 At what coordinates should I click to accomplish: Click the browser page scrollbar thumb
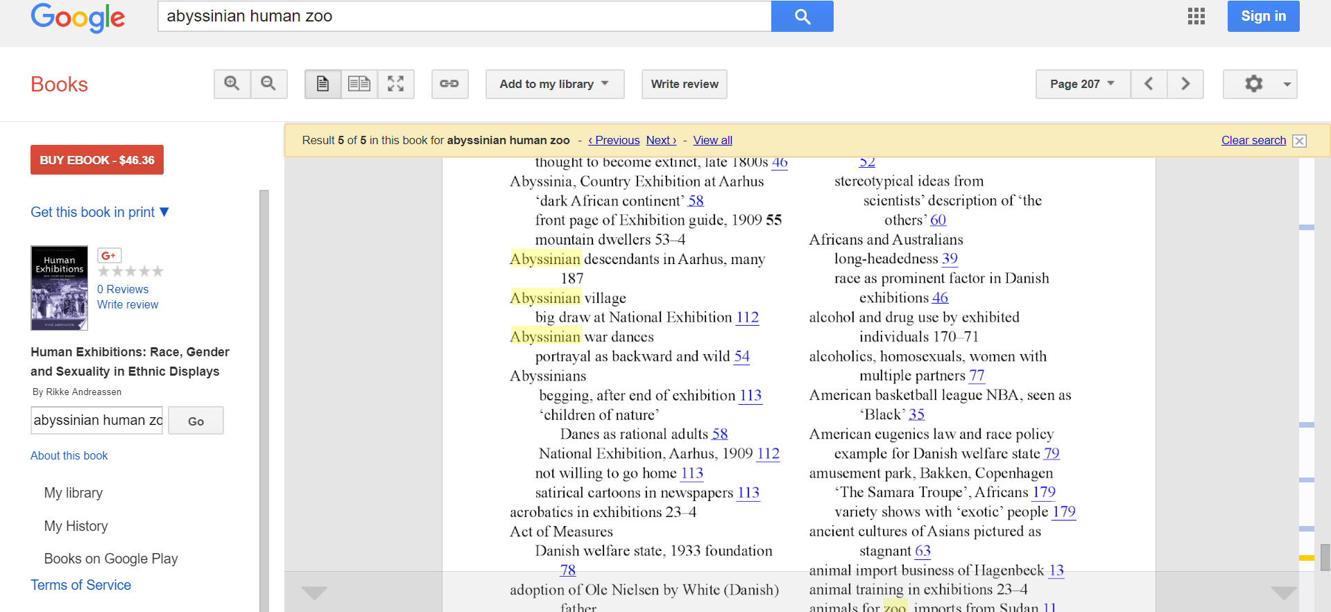pyautogui.click(x=1325, y=557)
